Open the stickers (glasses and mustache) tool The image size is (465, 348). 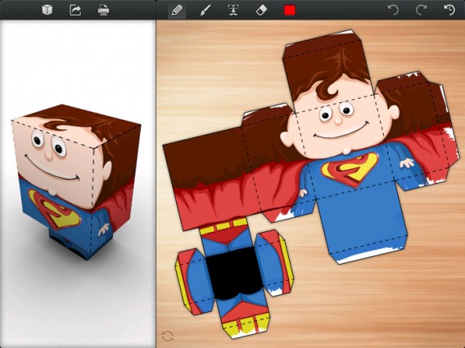pos(233,10)
